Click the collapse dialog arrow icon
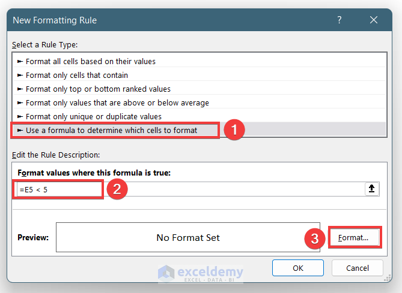The height and width of the screenshot is (293, 402). click(x=373, y=189)
